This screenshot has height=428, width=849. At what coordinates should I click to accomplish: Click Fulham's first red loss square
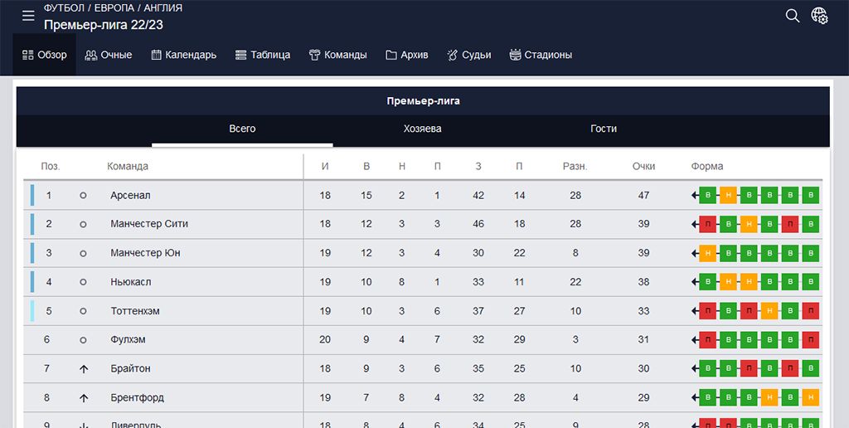click(x=708, y=340)
